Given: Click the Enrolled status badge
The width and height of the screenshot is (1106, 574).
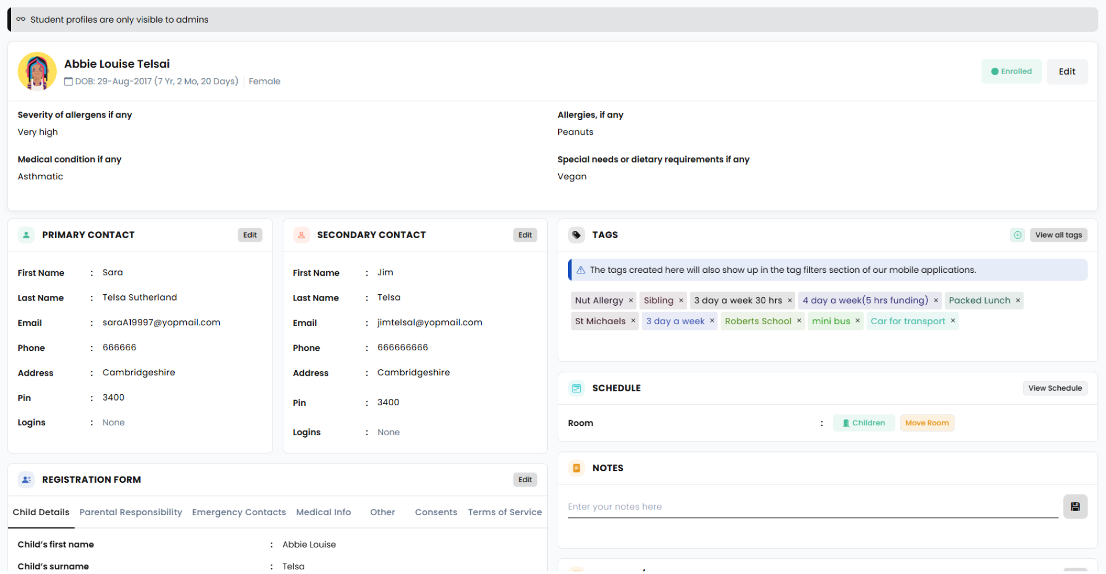Looking at the screenshot, I should [1011, 72].
